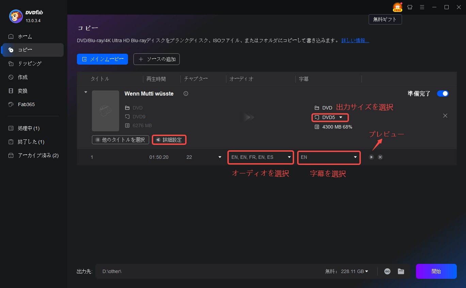466x288 pixels.
Task: Open the hamburger menu in title bar
Action: 422,7
